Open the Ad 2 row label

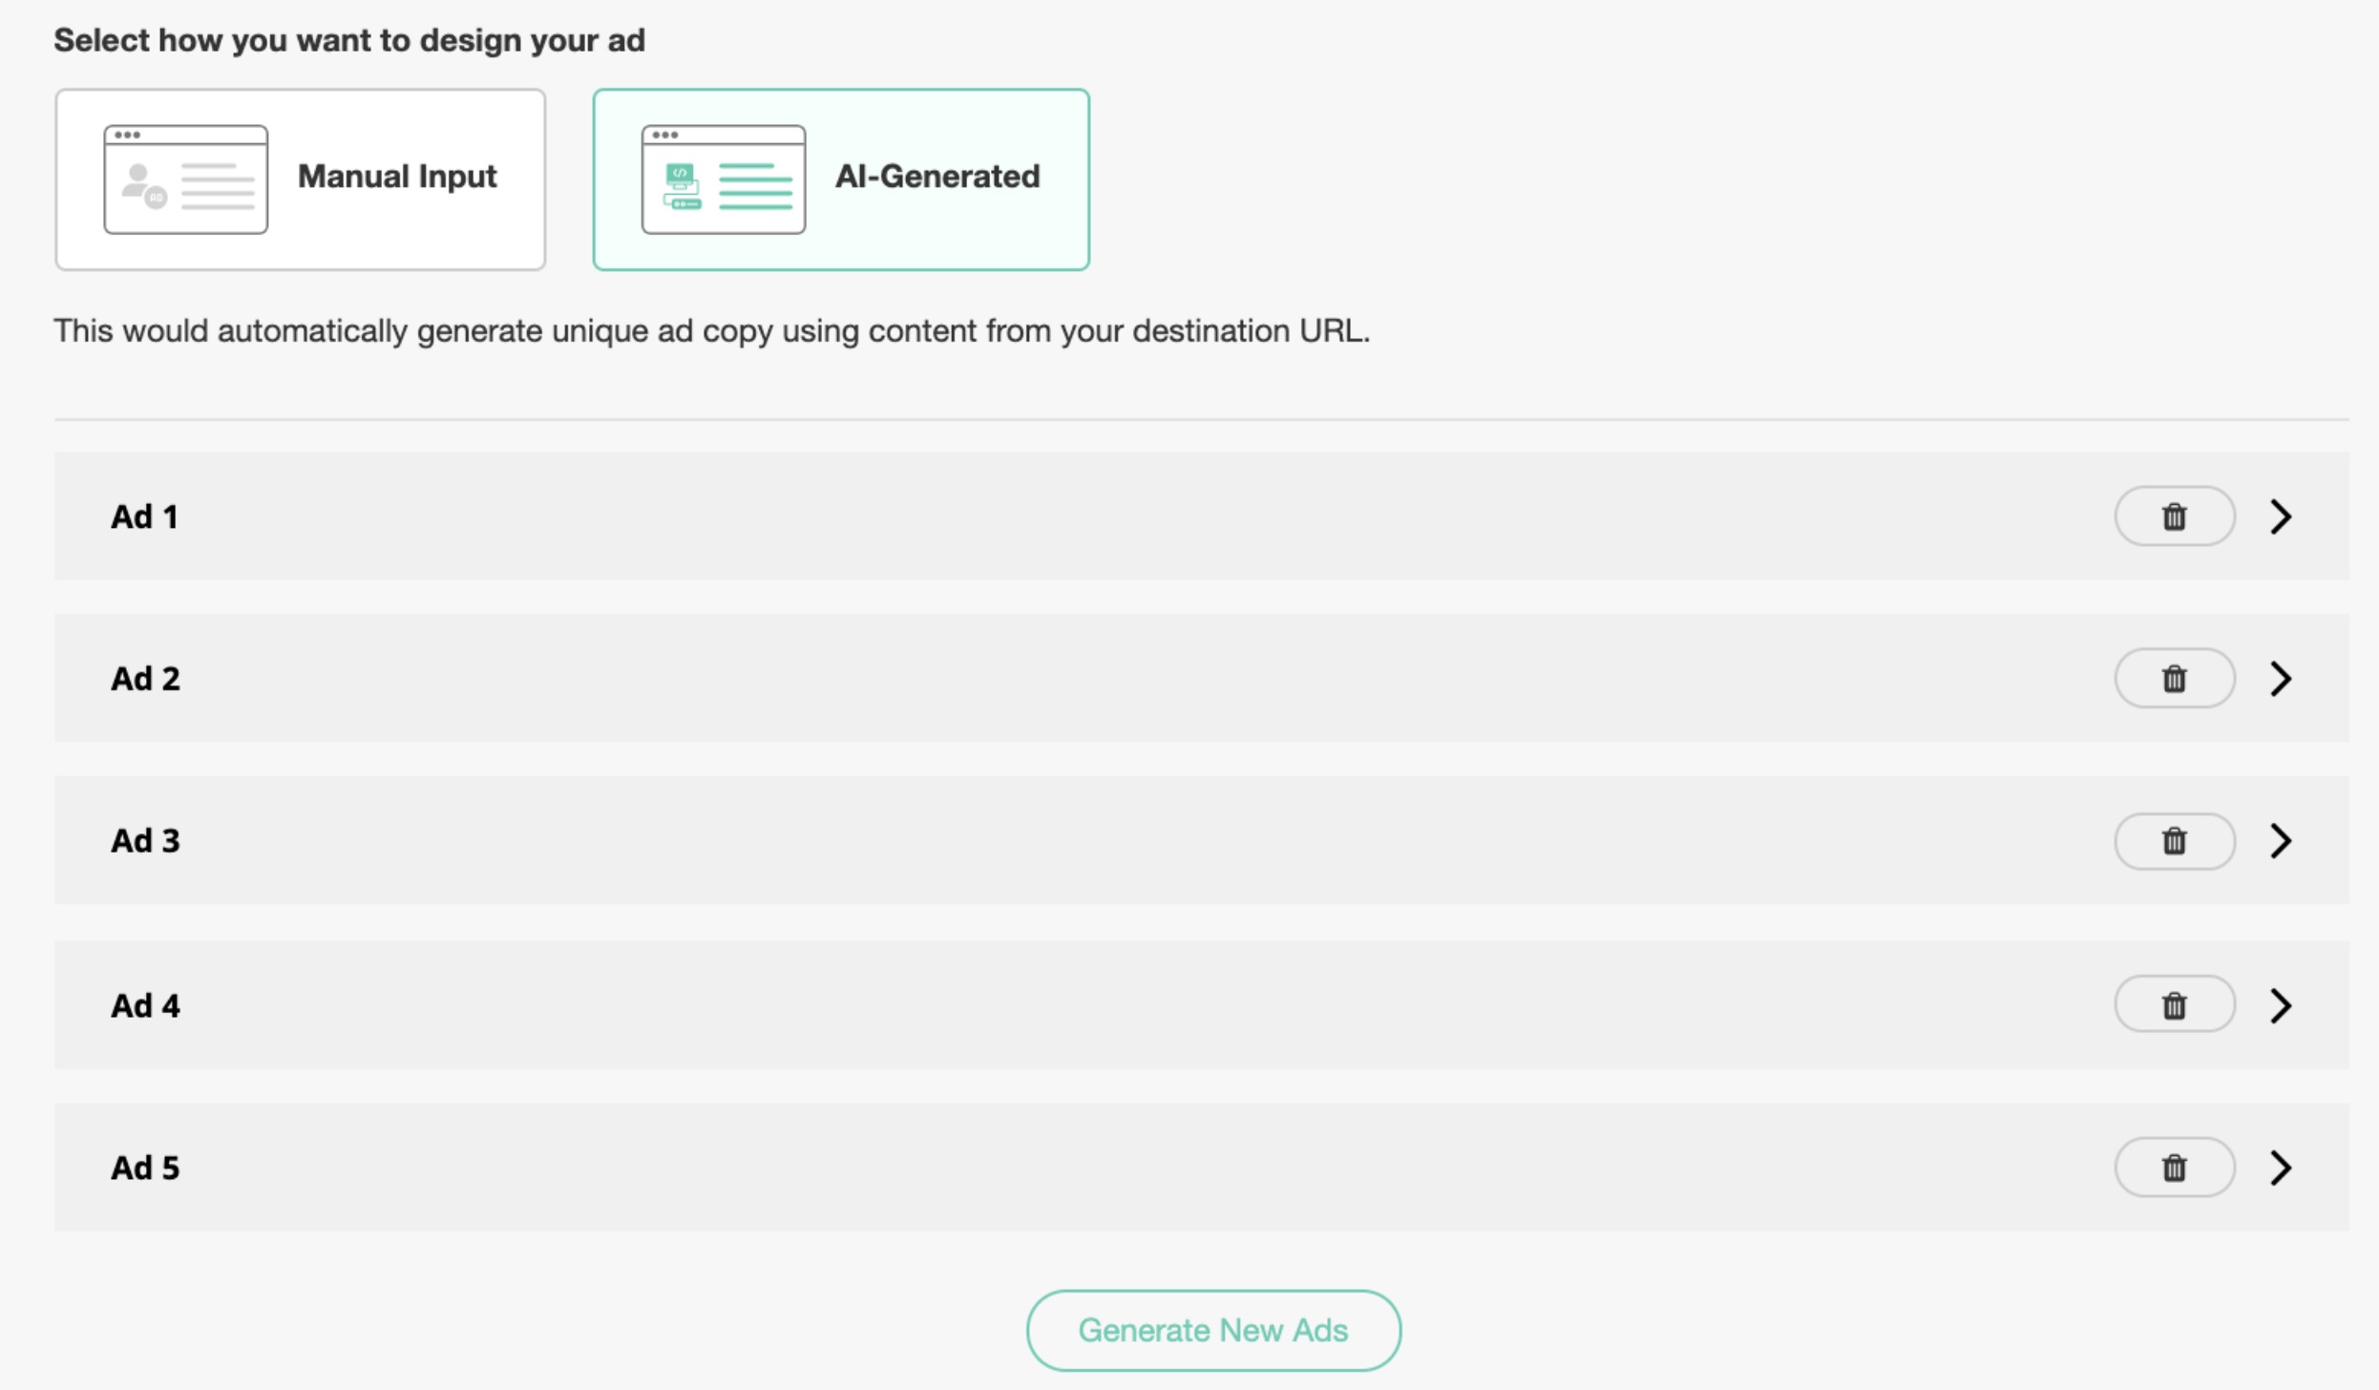click(x=145, y=679)
